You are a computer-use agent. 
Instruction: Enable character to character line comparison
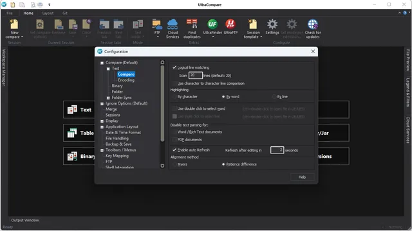pos(174,83)
